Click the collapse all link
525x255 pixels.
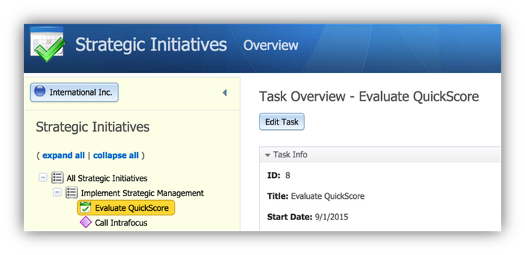pos(116,155)
